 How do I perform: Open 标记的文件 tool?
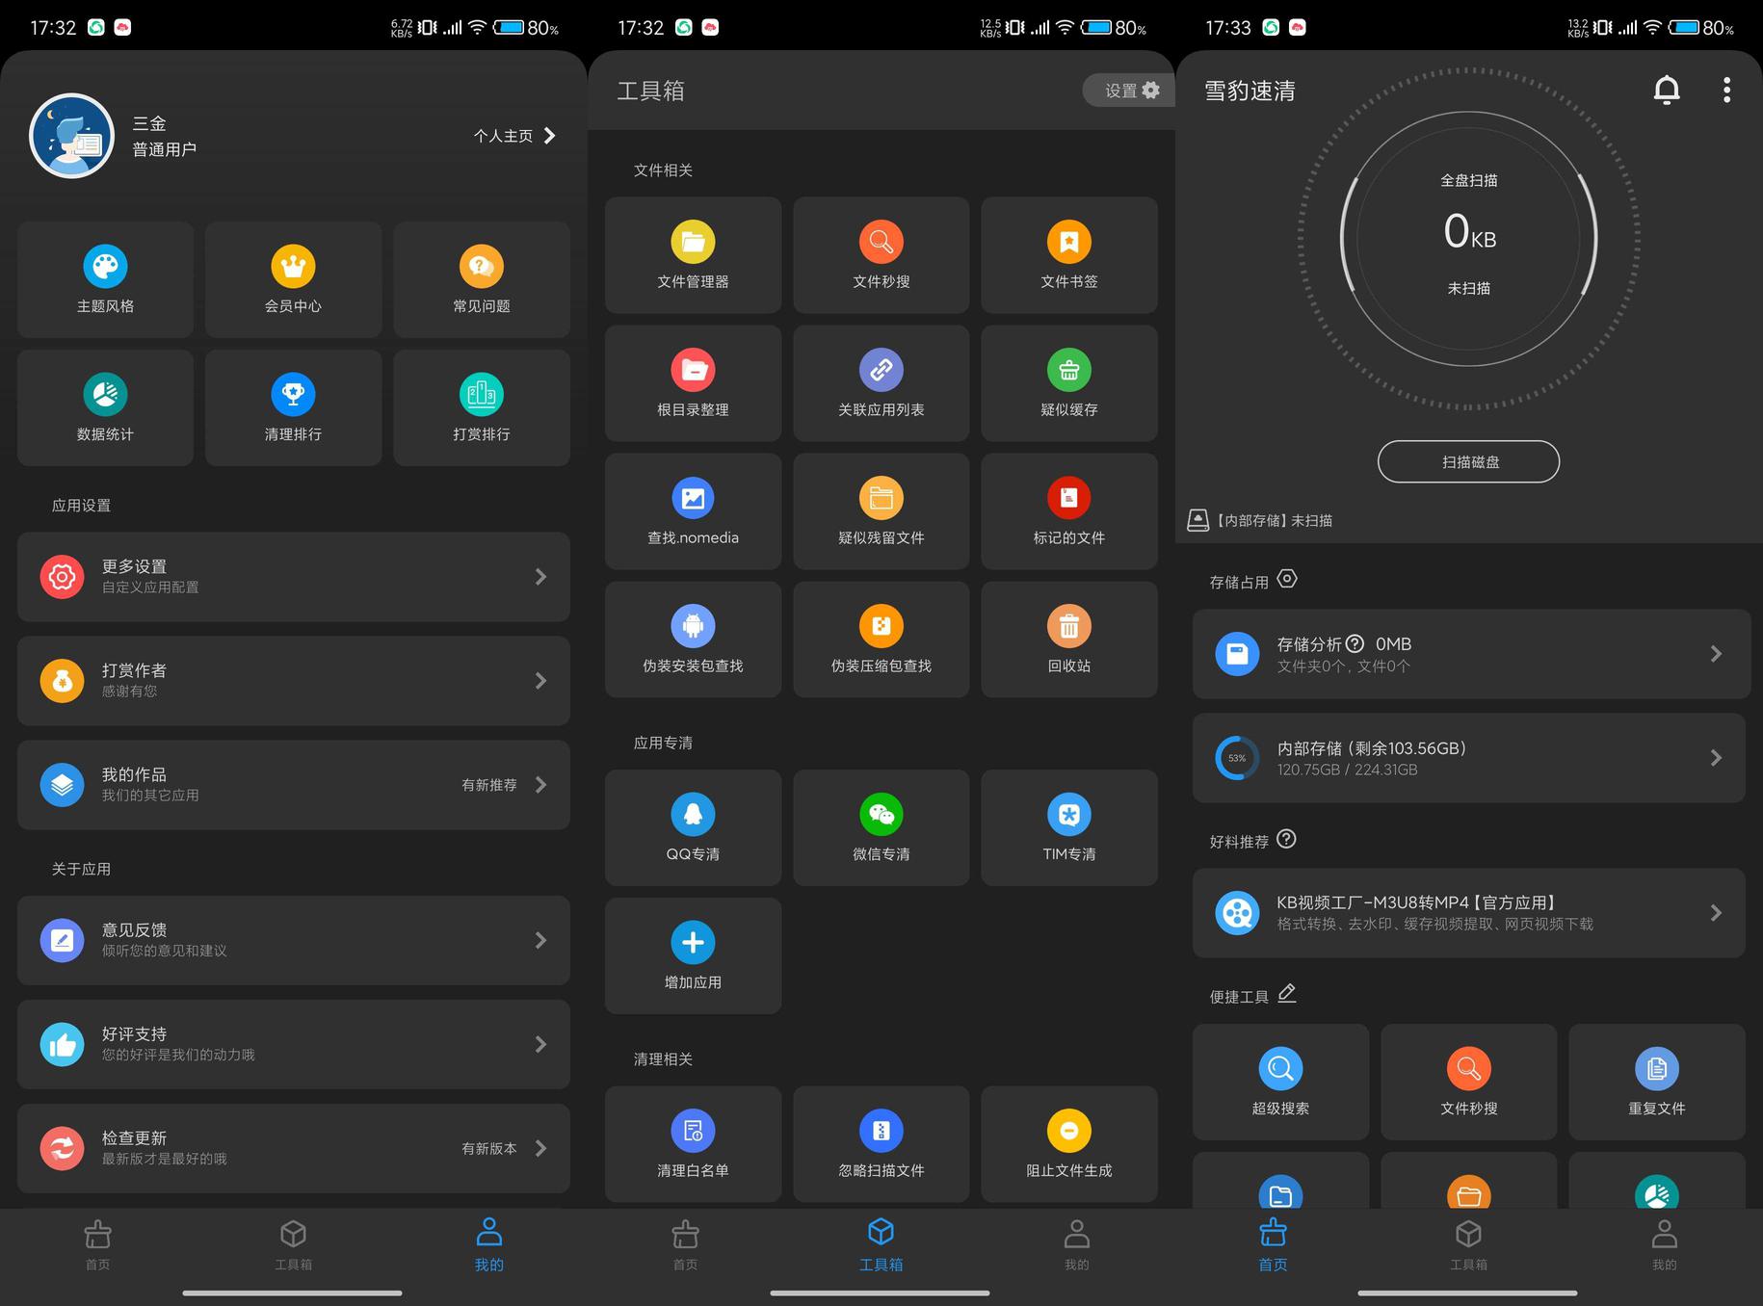tap(1068, 511)
